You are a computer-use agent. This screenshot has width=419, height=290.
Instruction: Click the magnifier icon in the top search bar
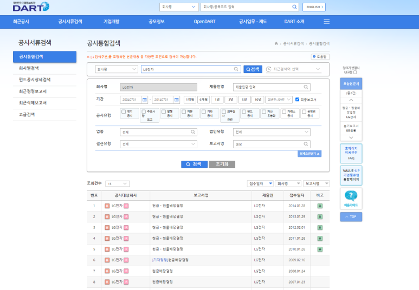[x=294, y=7]
